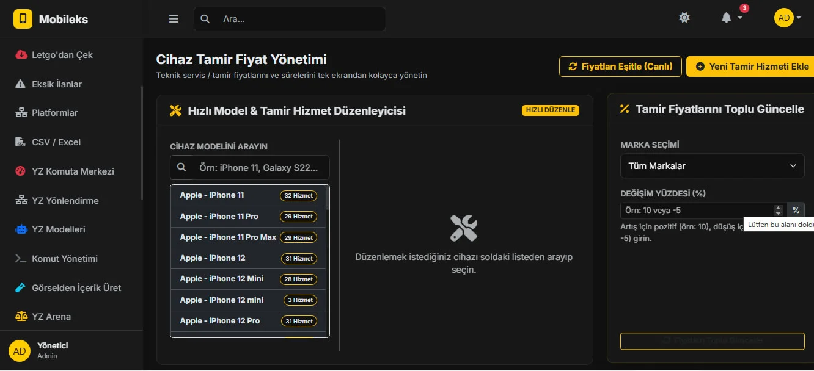Click the Mobileks phone logo icon

coord(23,19)
